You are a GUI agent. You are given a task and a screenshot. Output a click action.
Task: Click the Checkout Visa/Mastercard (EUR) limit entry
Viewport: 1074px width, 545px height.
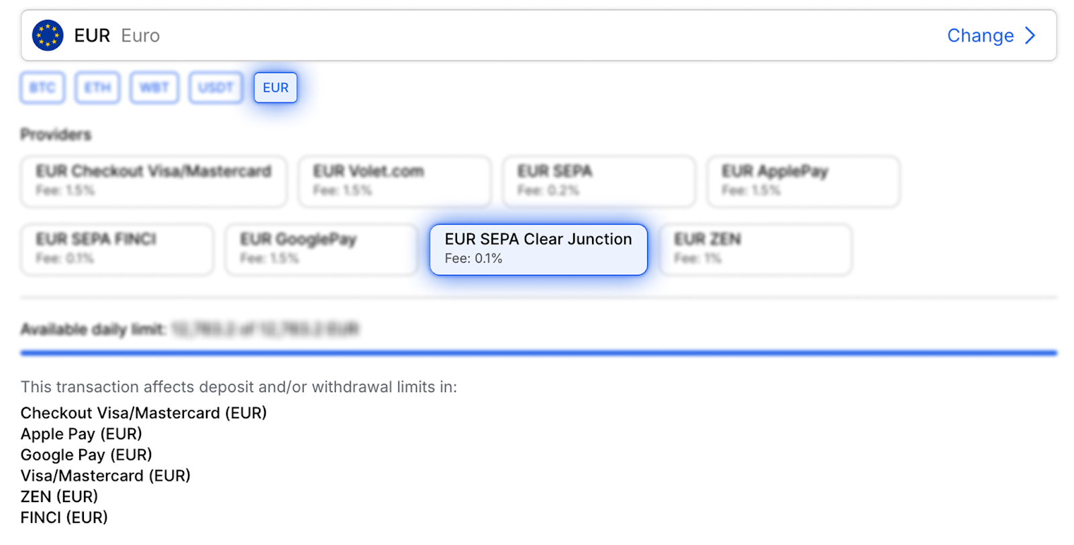coord(144,413)
